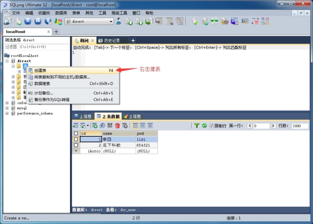Open the schema designer toolbar icon
This screenshot has height=224, width=313.
265,21
